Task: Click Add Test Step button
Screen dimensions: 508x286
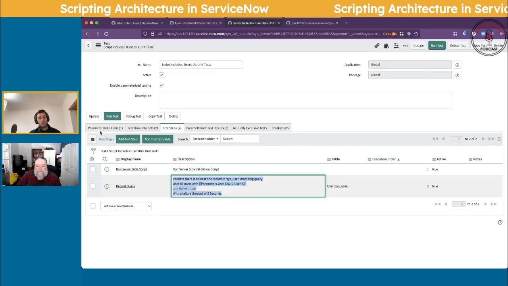Action: click(x=128, y=139)
